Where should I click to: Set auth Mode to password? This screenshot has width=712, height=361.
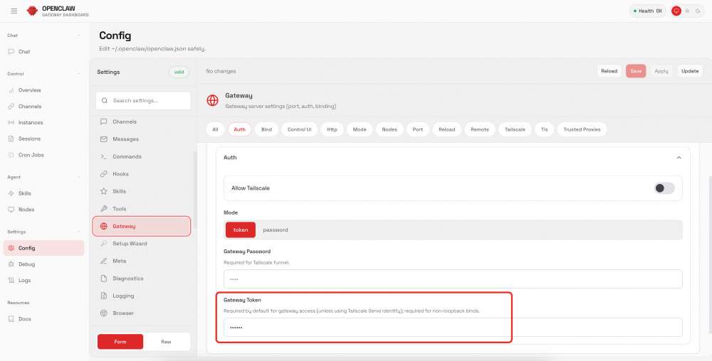pyautogui.click(x=276, y=230)
